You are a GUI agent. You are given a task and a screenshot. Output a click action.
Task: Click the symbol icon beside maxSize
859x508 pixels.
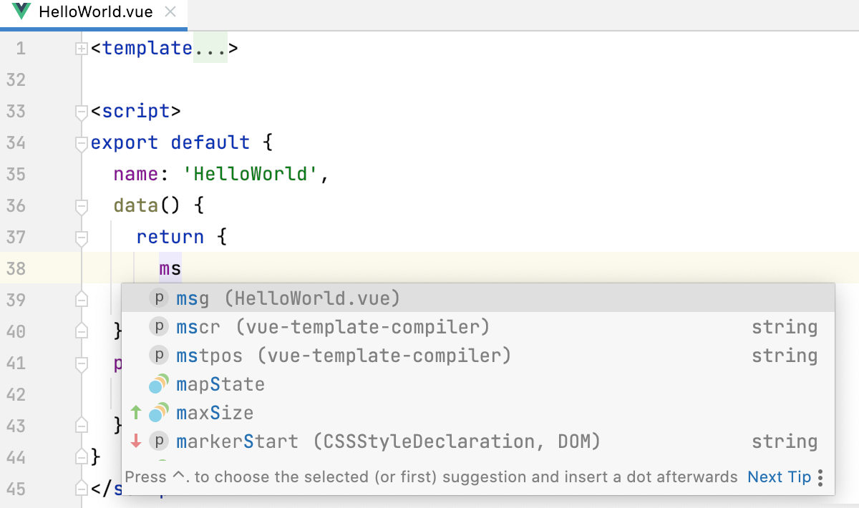[158, 412]
